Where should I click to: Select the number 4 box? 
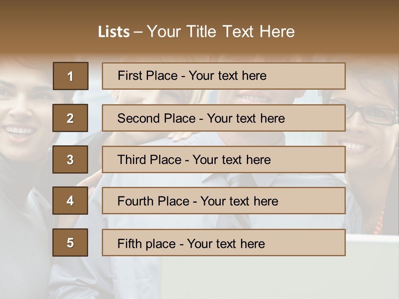[x=70, y=201]
